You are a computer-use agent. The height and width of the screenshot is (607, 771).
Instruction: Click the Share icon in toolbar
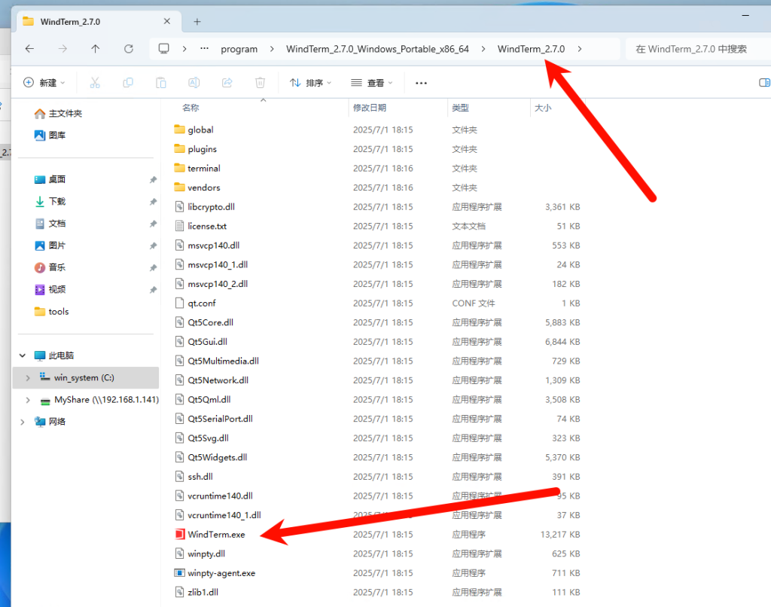(x=227, y=83)
